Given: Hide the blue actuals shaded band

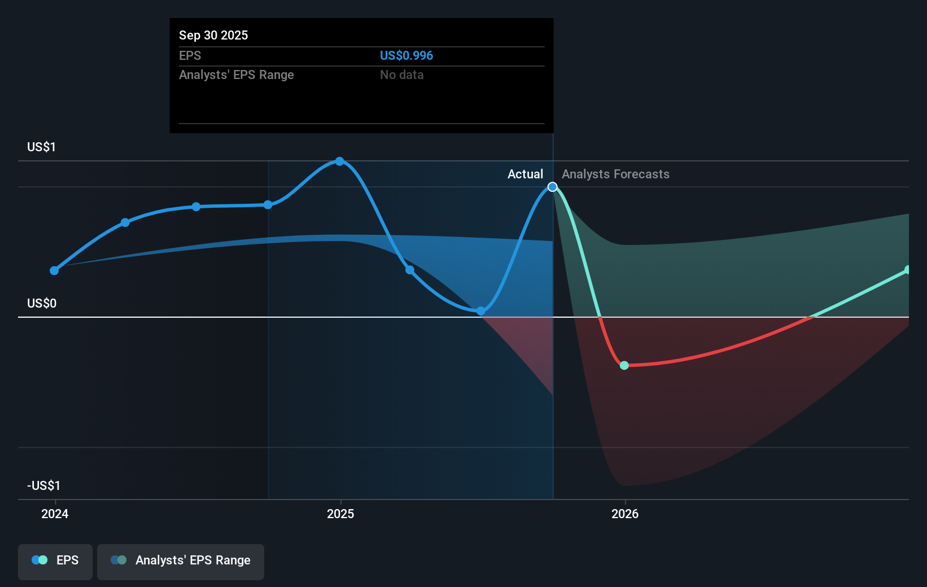Looking at the screenshot, I should [55, 561].
